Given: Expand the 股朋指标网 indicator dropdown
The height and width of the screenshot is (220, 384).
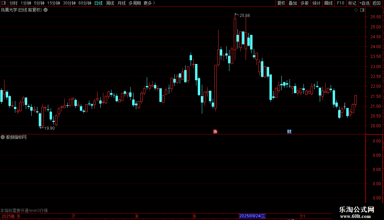Looking at the screenshot, I should 3,137.
